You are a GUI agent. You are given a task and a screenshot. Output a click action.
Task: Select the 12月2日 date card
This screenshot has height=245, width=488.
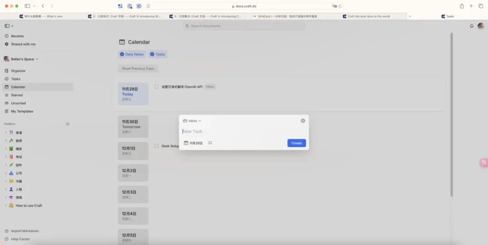pos(133,173)
